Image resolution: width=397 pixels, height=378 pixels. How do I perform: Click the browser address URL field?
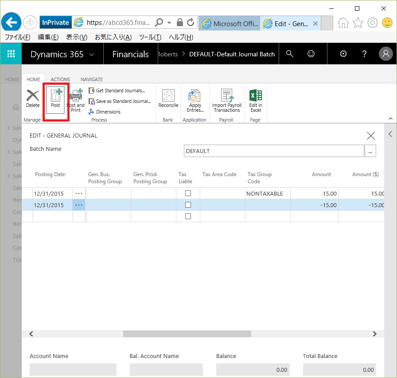click(118, 23)
